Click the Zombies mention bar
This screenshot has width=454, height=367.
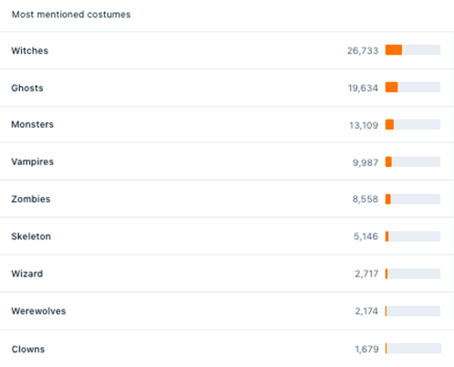coord(413,199)
